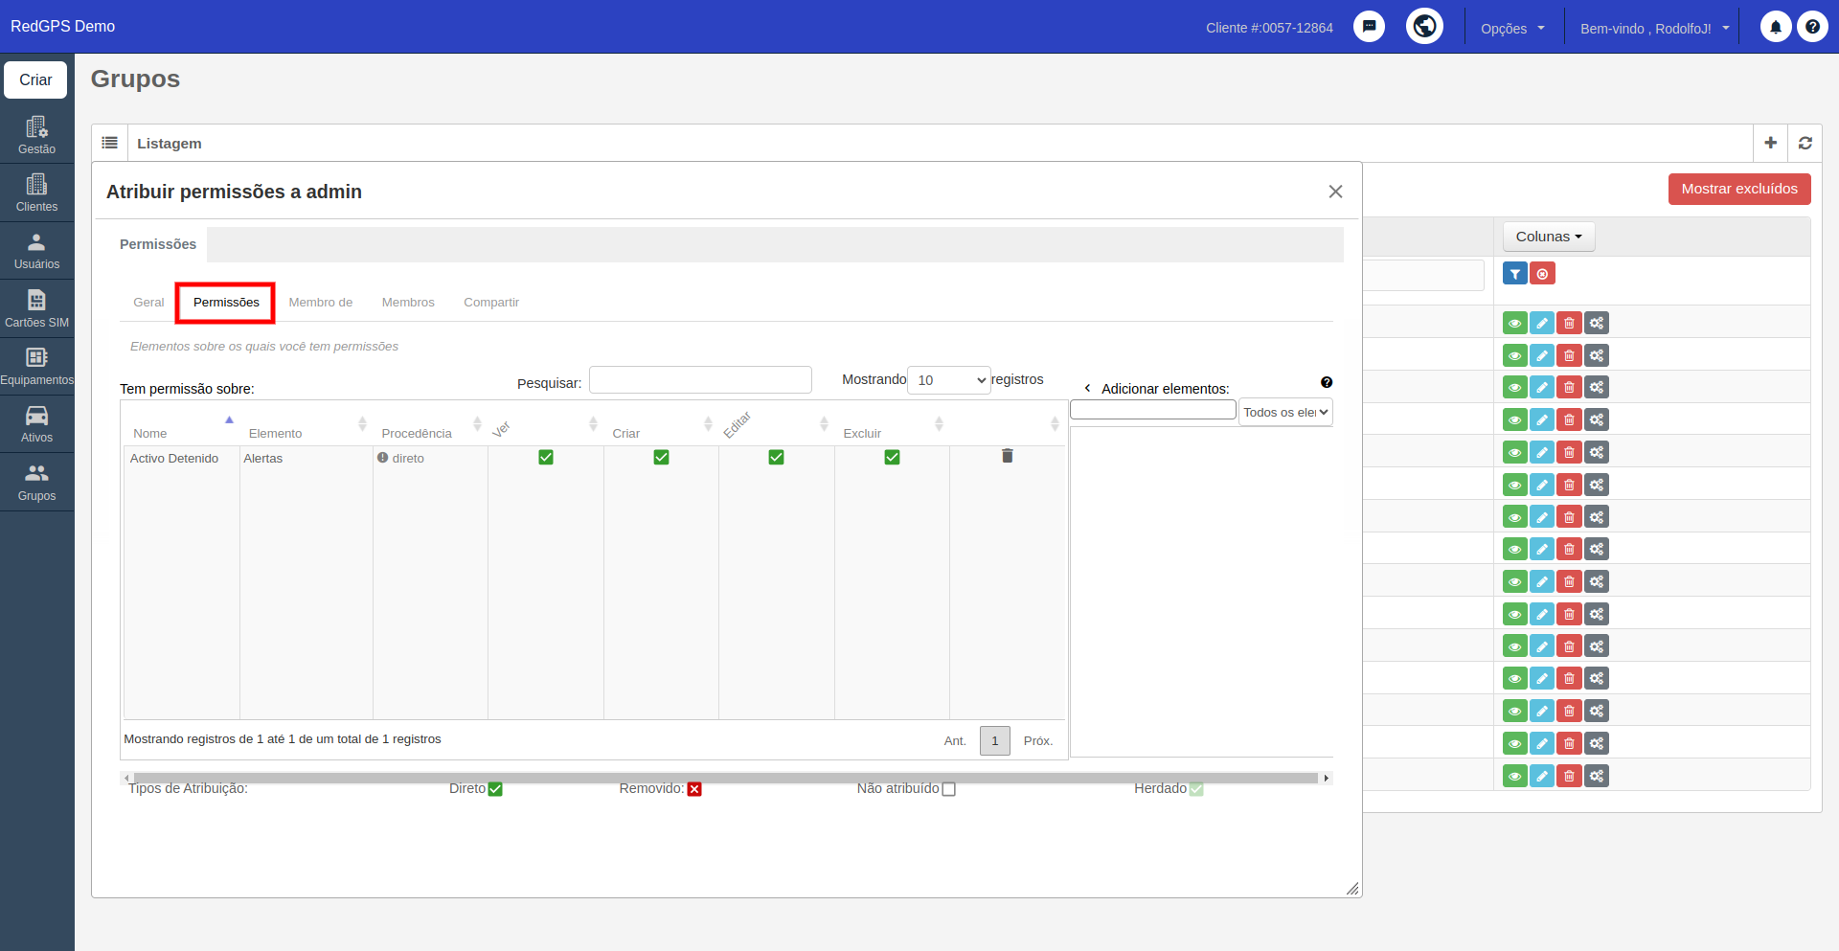Toggle Excluir permission checkbox

click(892, 457)
